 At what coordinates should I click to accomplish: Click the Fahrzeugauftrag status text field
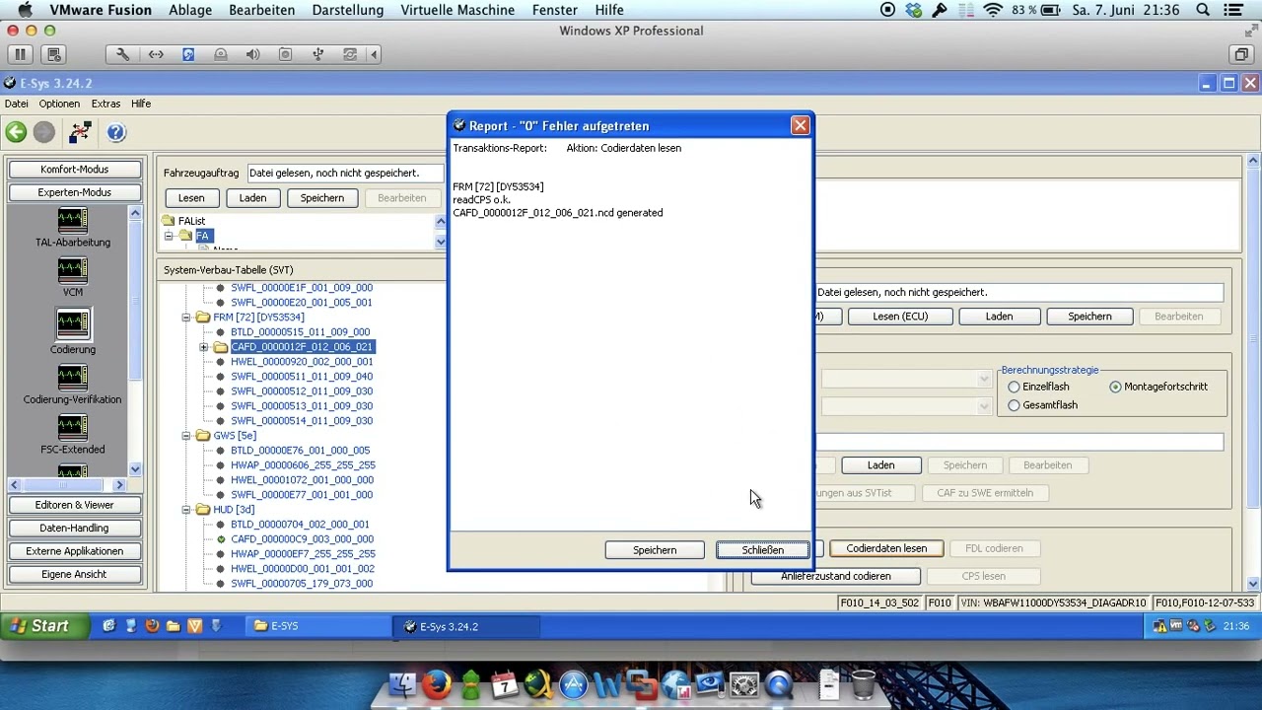coord(345,173)
